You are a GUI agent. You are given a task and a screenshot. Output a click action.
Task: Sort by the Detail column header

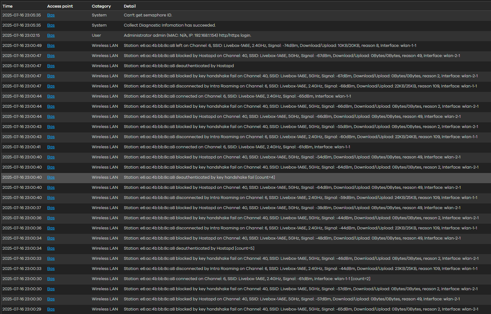130,6
